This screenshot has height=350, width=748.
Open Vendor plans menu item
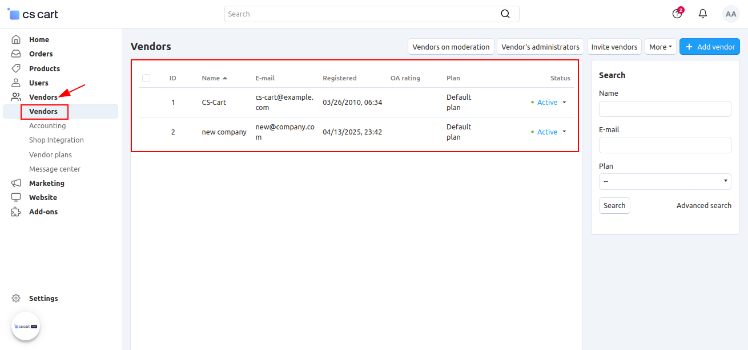coord(50,155)
